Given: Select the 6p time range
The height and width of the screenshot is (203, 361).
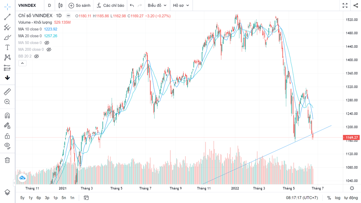Looking at the screenshot, I should pos(39,198).
